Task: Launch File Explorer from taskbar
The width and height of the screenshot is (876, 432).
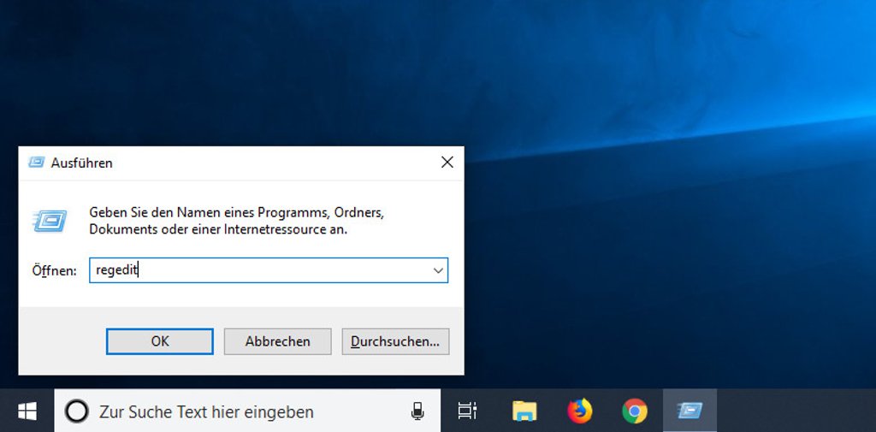Action: pyautogui.click(x=524, y=411)
